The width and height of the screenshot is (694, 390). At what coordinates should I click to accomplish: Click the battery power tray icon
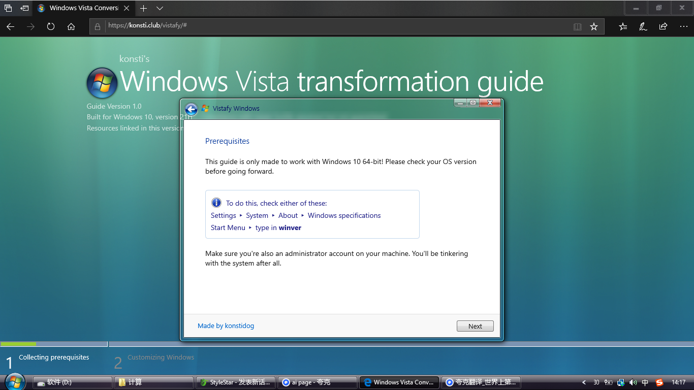608,382
